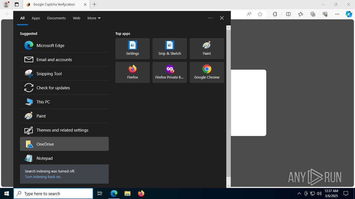Click Type here to search box

pyautogui.click(x=53, y=193)
